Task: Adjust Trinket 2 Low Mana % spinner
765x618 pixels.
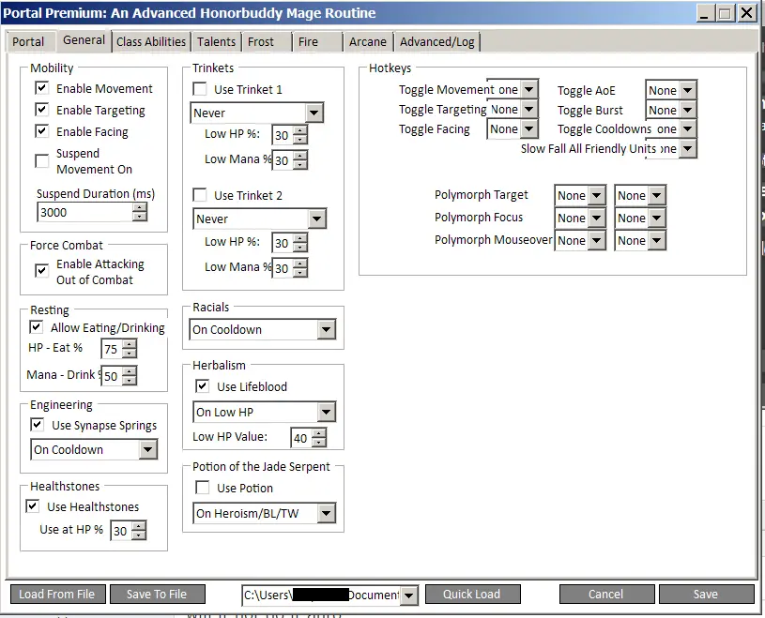Action: [300, 268]
